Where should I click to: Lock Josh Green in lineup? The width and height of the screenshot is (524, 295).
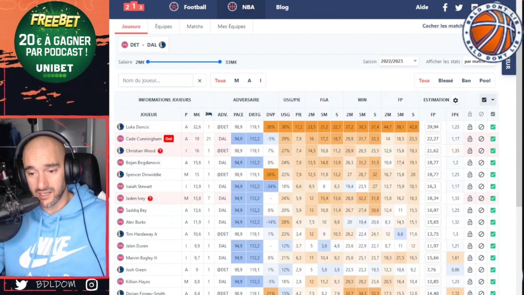pyautogui.click(x=470, y=270)
